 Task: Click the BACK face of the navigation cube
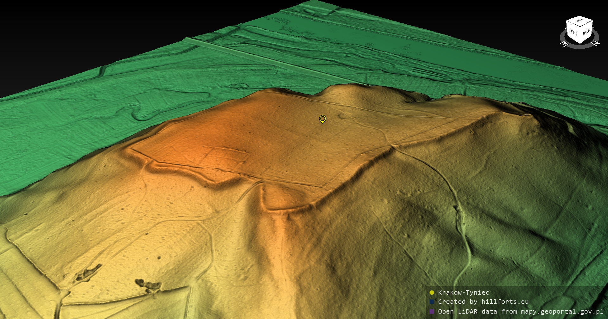586,32
